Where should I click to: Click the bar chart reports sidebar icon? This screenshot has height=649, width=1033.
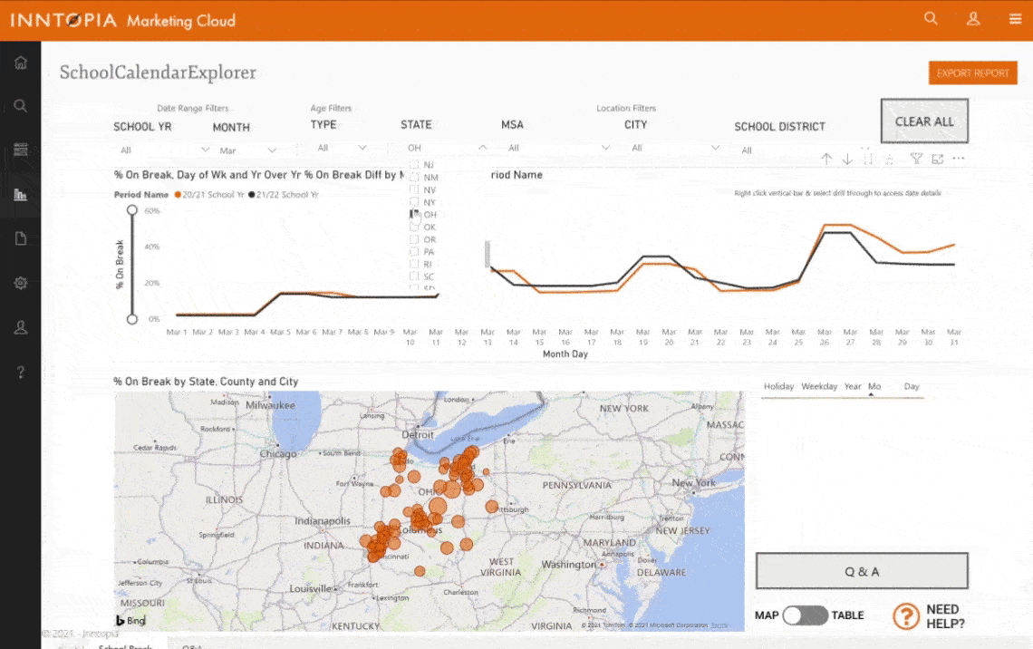point(21,194)
